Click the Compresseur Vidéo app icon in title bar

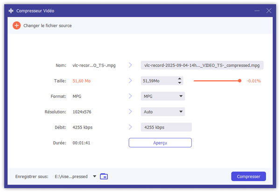(11, 10)
